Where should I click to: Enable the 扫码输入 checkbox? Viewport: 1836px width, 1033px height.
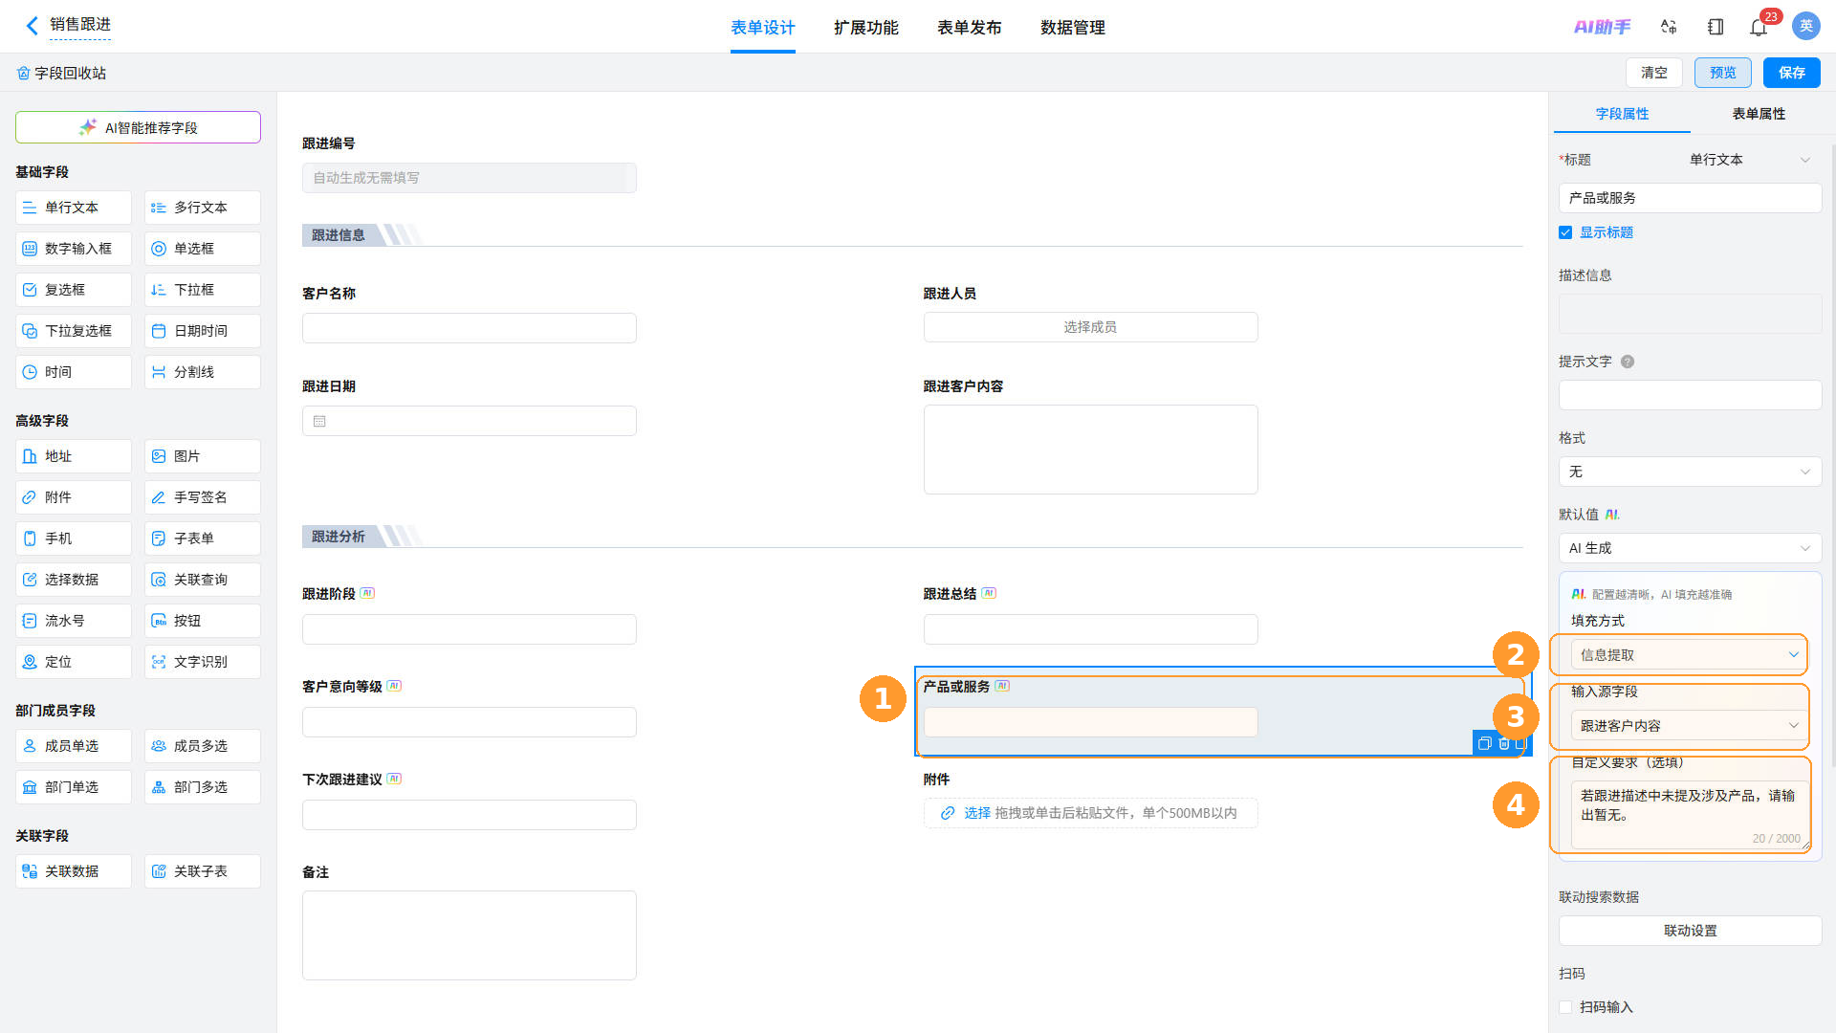pyautogui.click(x=1565, y=1007)
